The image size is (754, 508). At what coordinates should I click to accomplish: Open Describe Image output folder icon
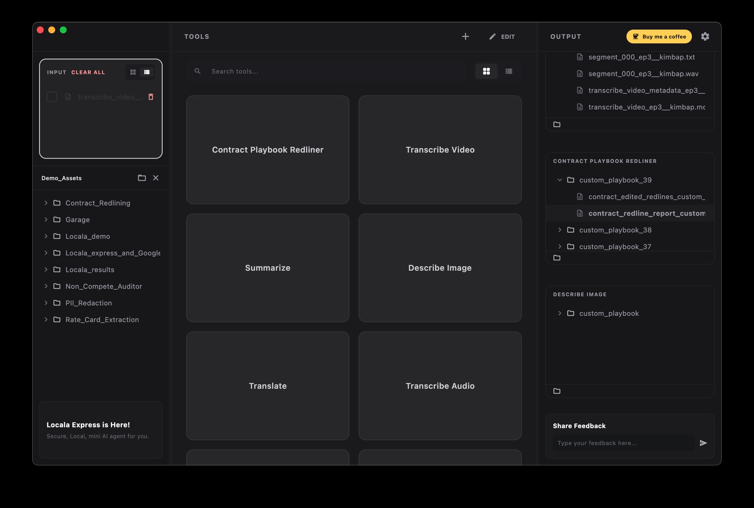(x=557, y=391)
